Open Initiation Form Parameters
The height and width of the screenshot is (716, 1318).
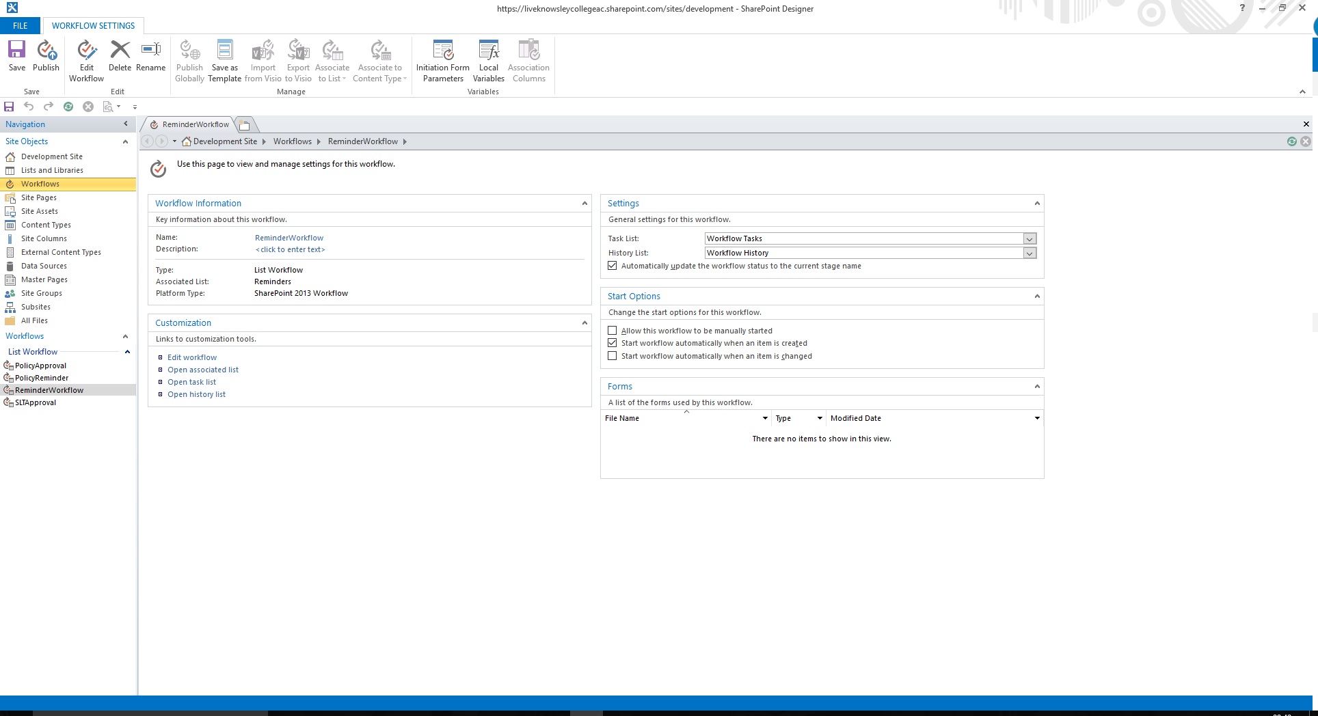tap(443, 61)
